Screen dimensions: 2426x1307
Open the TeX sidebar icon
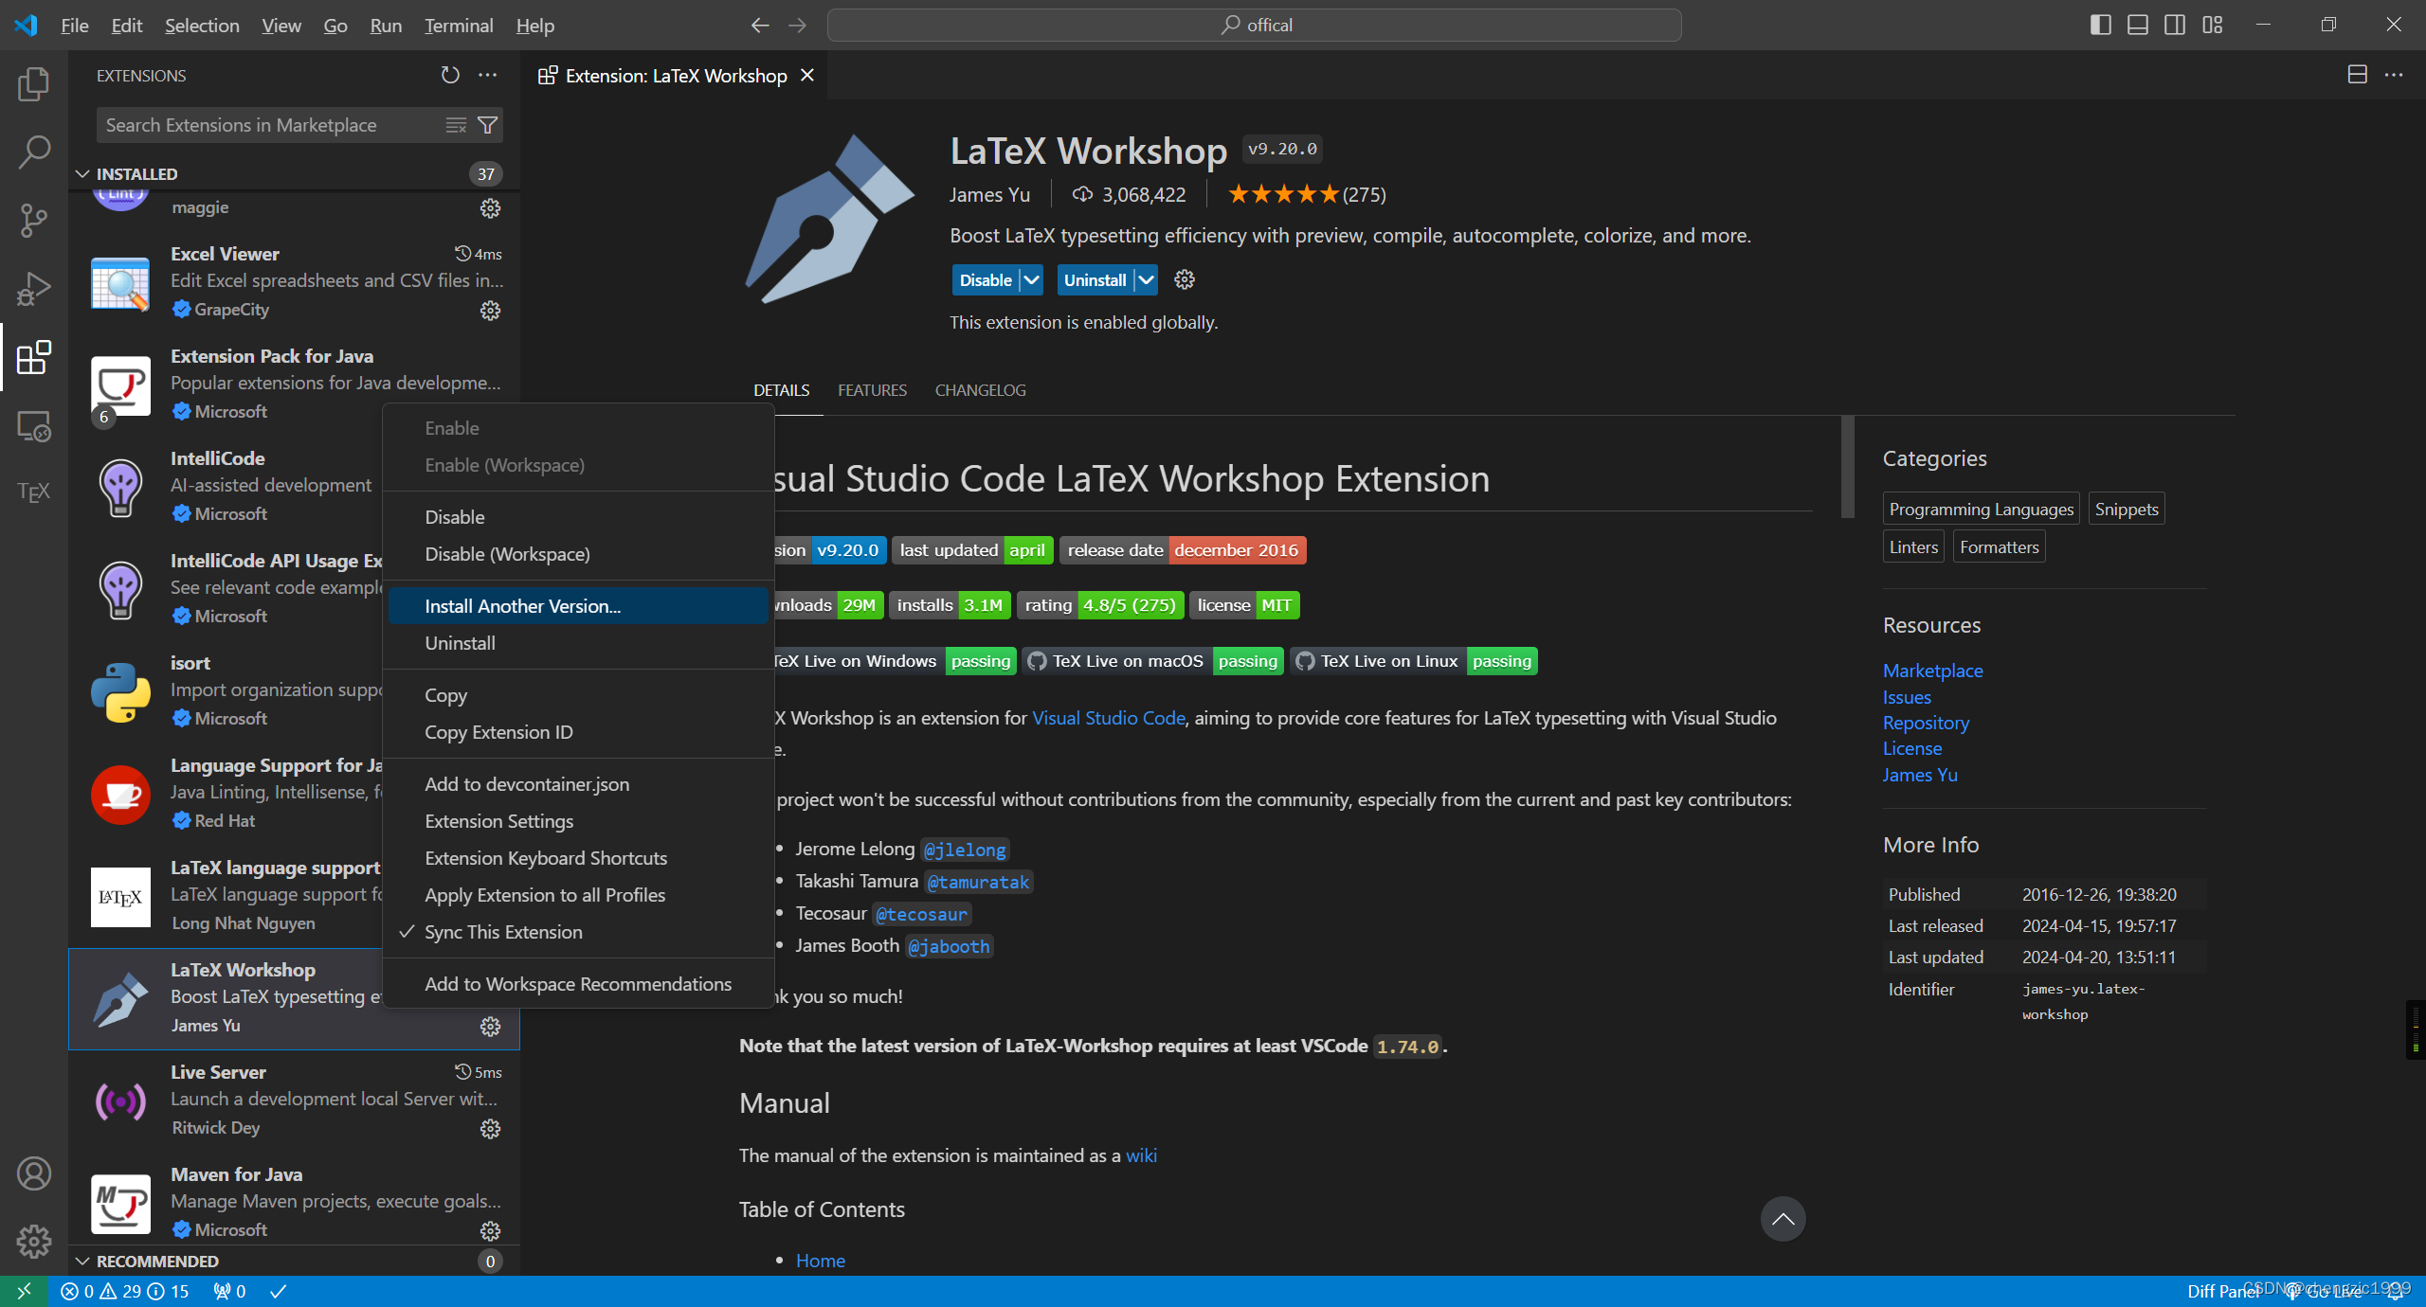tap(33, 492)
